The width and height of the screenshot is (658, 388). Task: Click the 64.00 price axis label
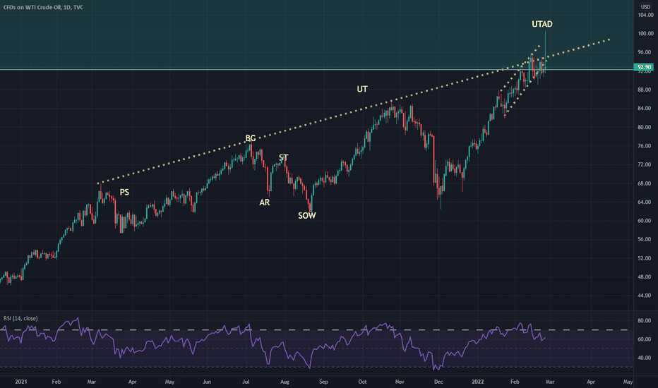645,202
